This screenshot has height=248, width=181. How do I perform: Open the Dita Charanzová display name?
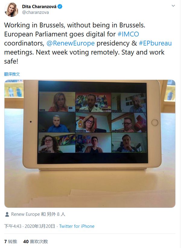point(39,7)
